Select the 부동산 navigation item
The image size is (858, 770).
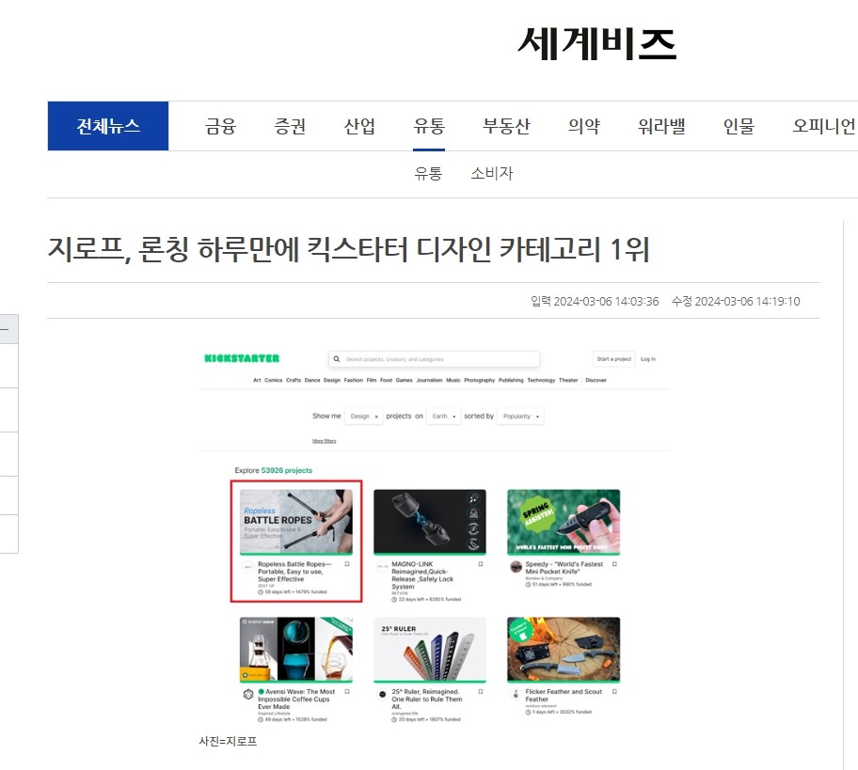click(506, 126)
